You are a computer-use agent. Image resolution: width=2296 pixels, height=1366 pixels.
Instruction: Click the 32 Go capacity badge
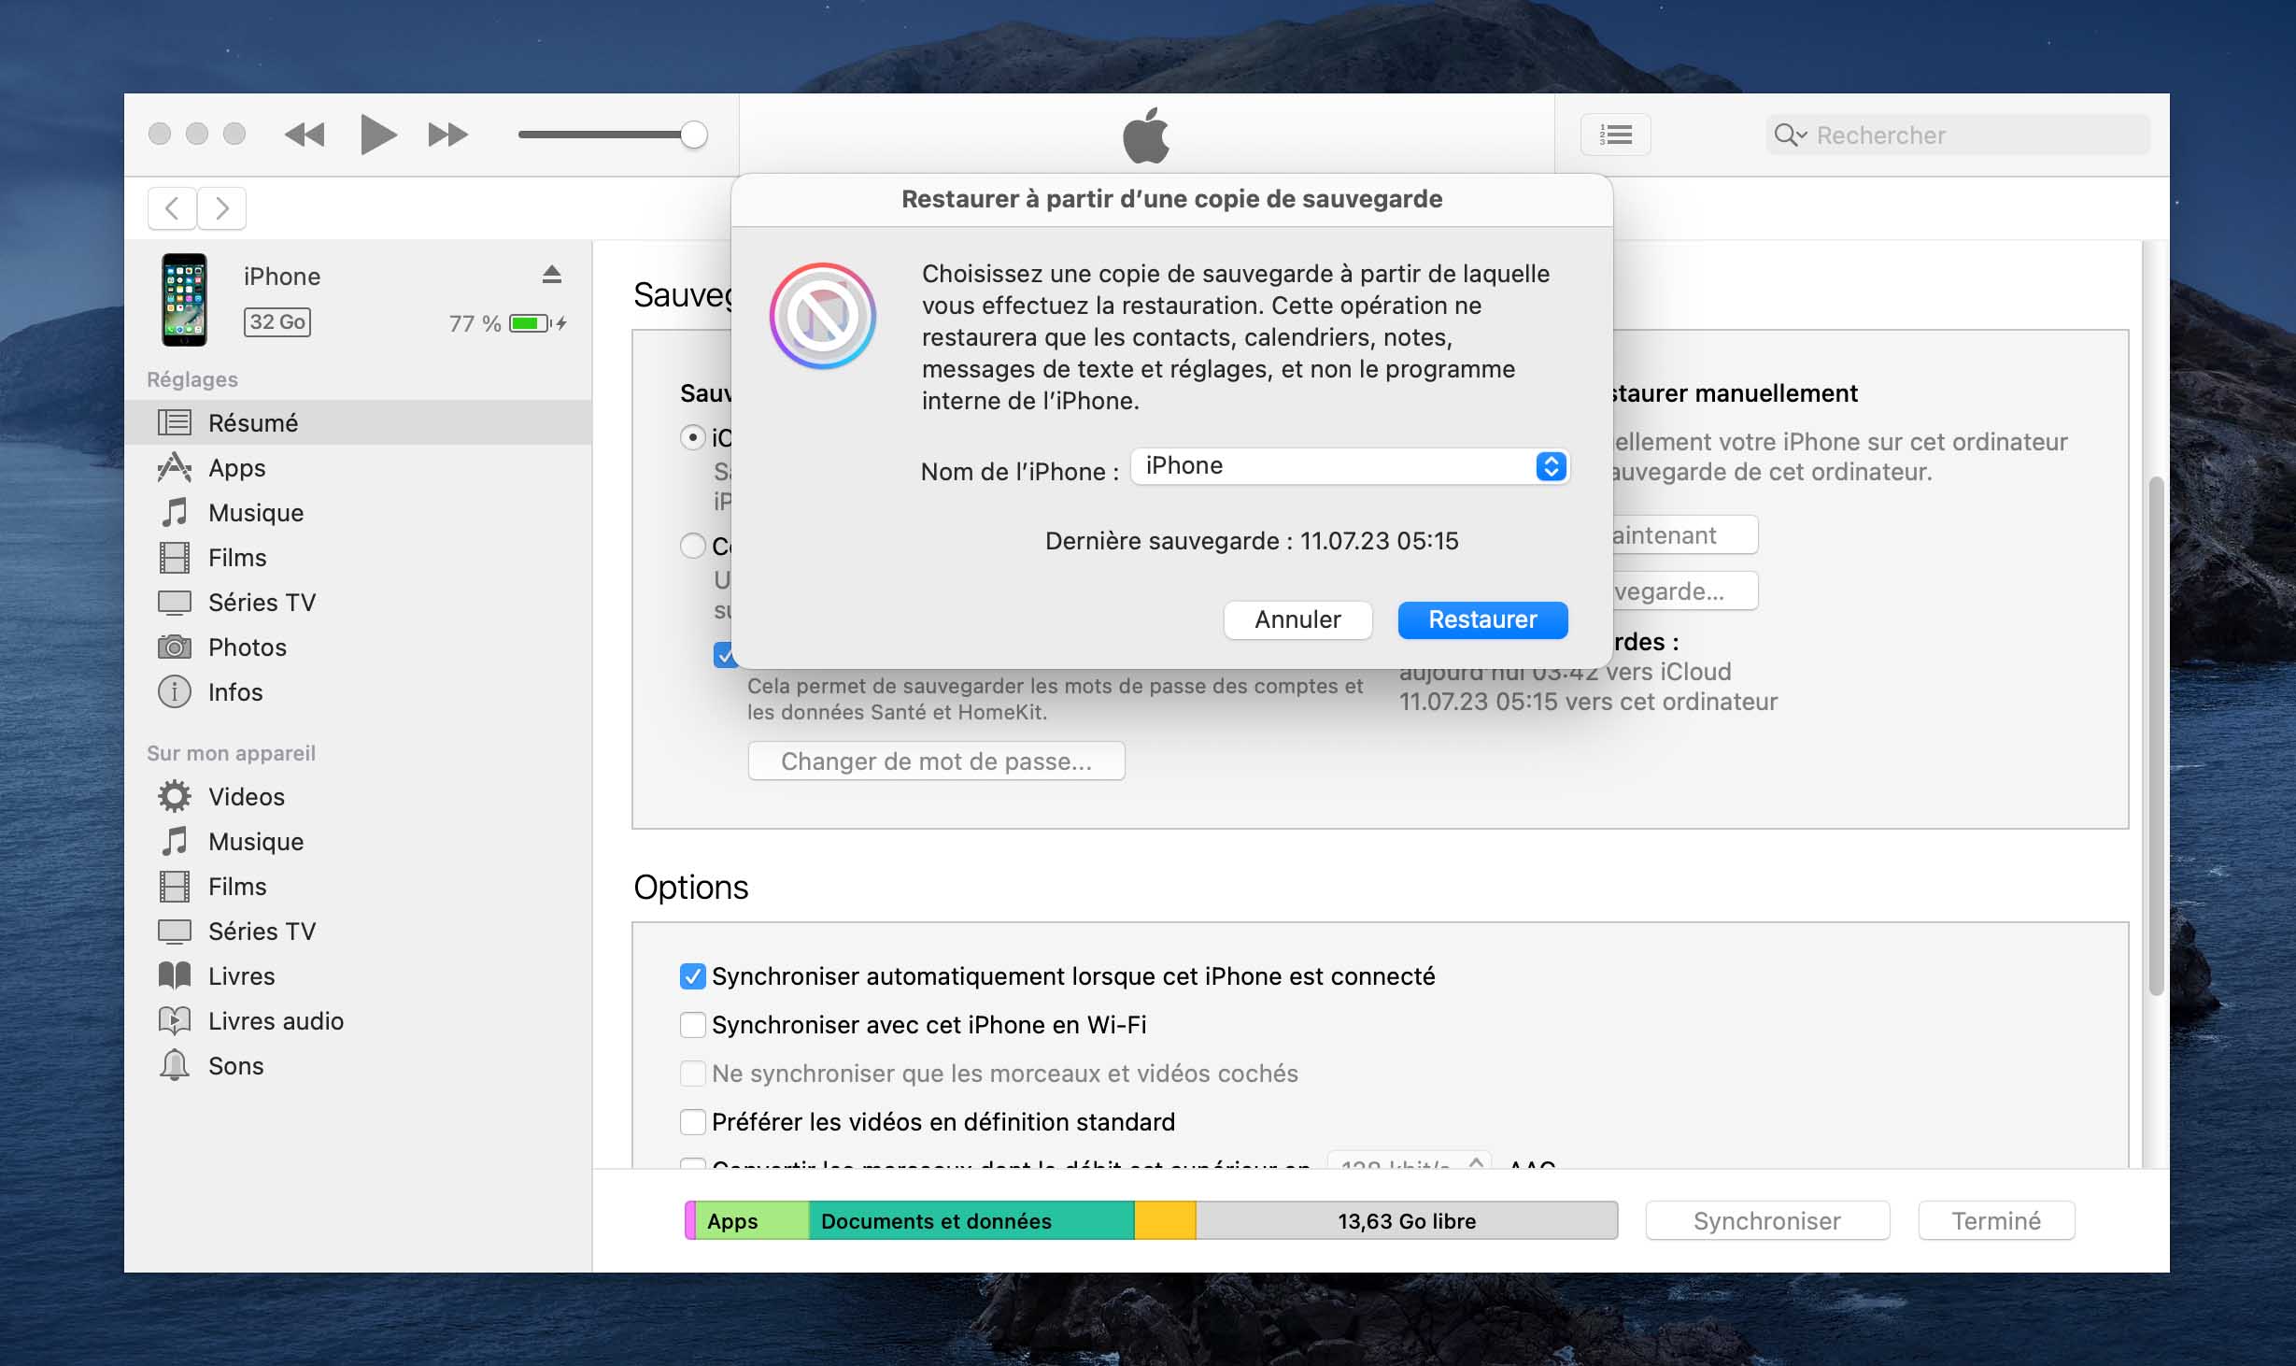[x=277, y=321]
